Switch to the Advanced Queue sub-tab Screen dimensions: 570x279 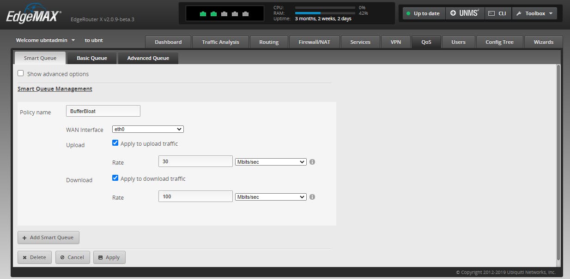[x=148, y=58]
